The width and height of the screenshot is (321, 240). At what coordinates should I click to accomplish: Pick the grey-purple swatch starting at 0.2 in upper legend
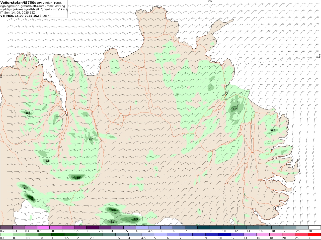pos(6,227)
